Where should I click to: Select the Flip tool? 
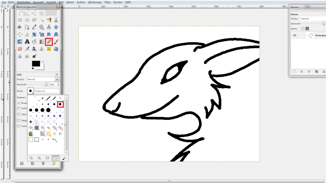[x=20, y=42]
